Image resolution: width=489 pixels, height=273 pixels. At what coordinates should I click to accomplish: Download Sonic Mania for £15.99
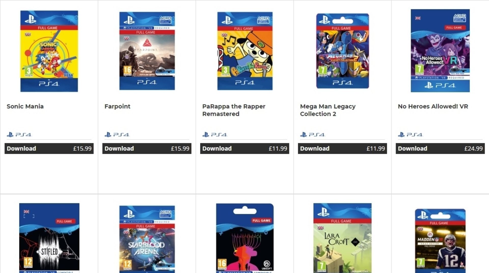tap(49, 148)
